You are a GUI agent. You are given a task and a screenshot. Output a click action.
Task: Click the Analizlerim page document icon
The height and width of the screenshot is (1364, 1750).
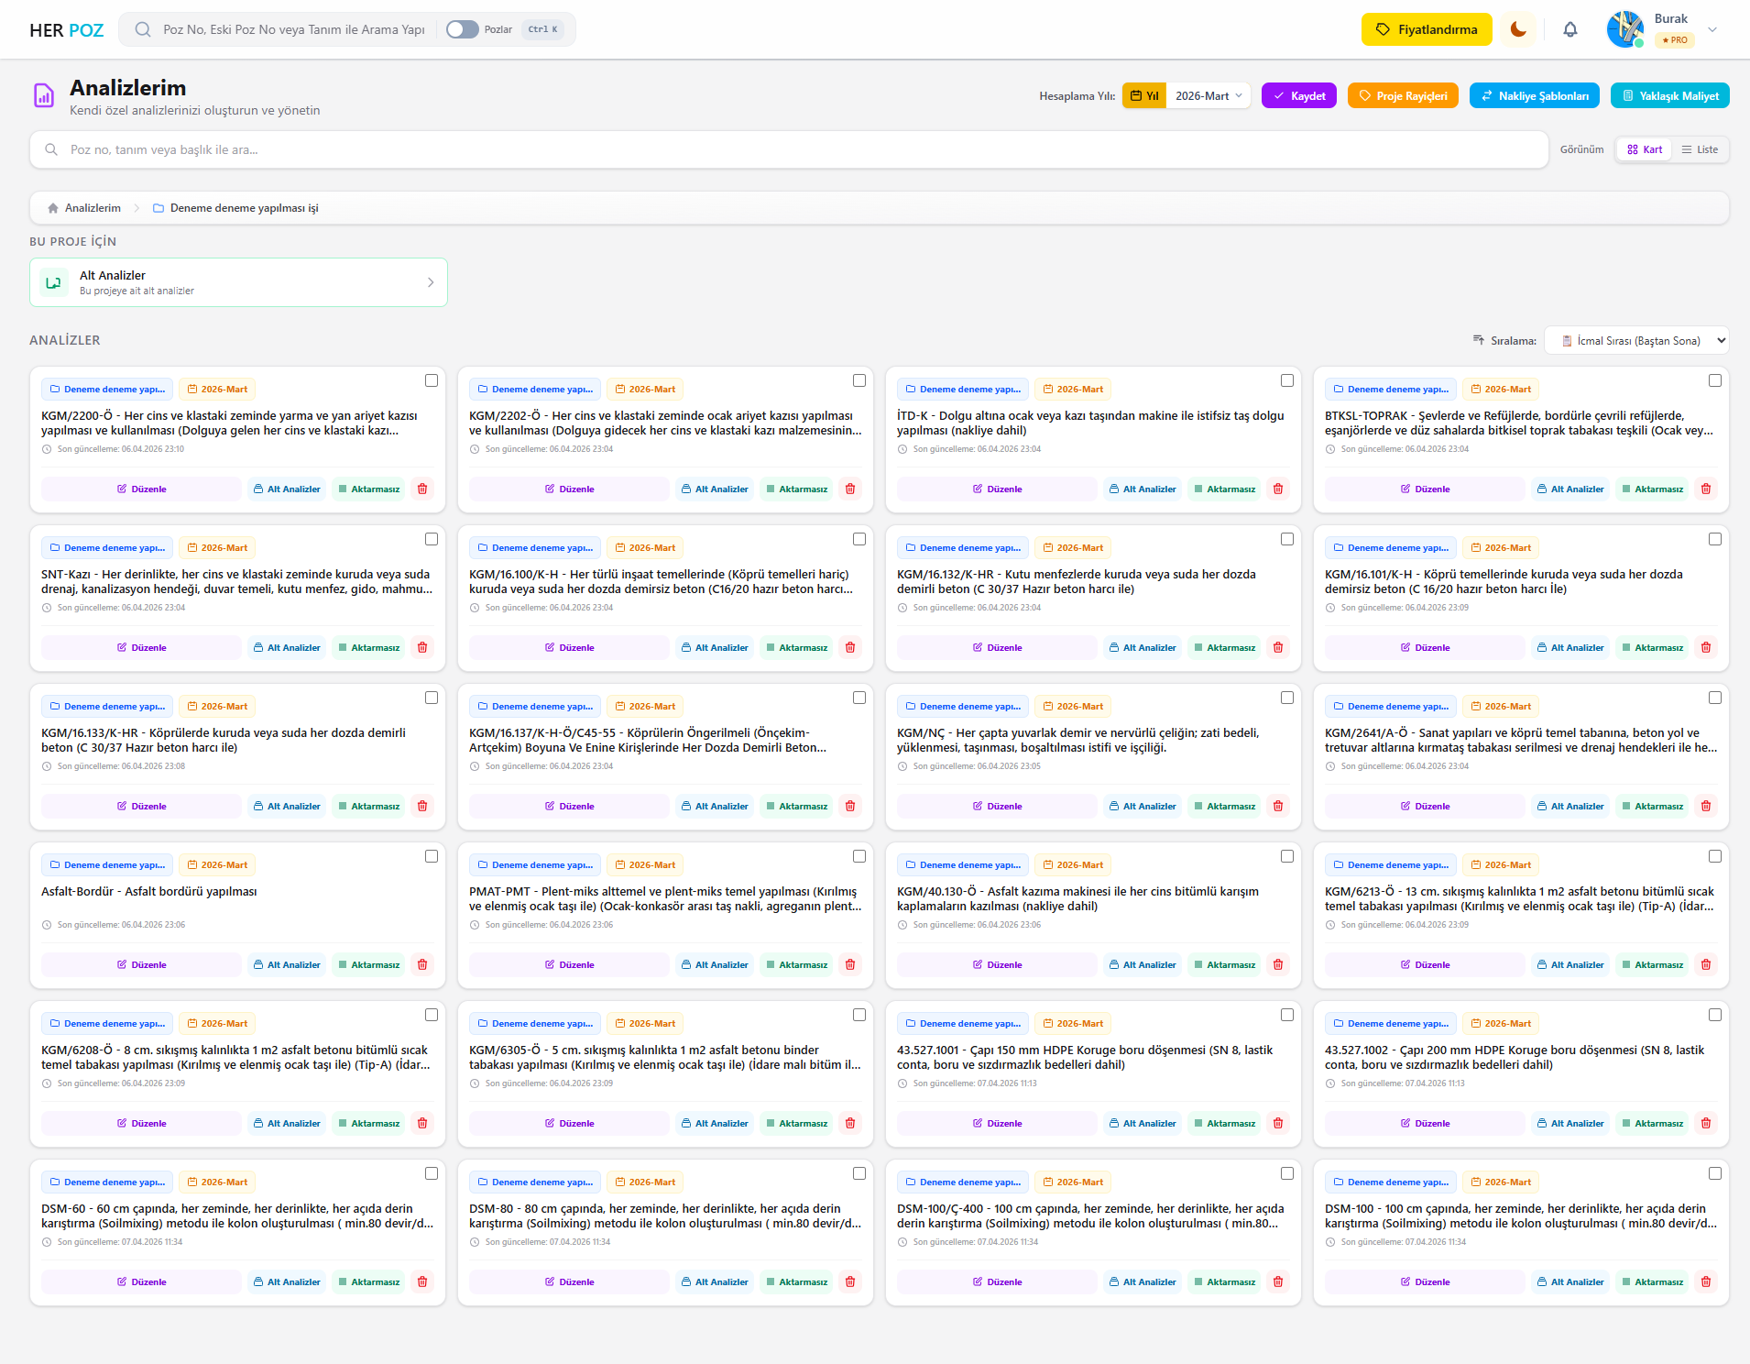[x=44, y=95]
